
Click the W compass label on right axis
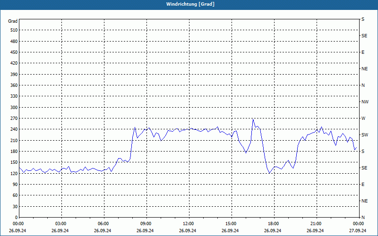pyautogui.click(x=363, y=118)
